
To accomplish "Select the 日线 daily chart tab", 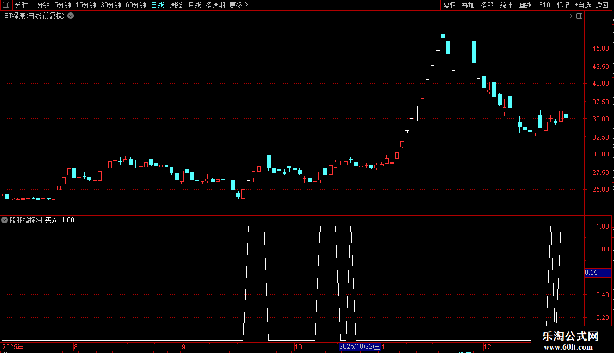I will click(x=158, y=5).
